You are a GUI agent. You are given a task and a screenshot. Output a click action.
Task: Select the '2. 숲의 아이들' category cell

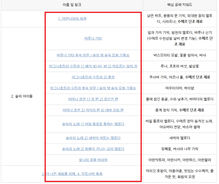click(22, 96)
